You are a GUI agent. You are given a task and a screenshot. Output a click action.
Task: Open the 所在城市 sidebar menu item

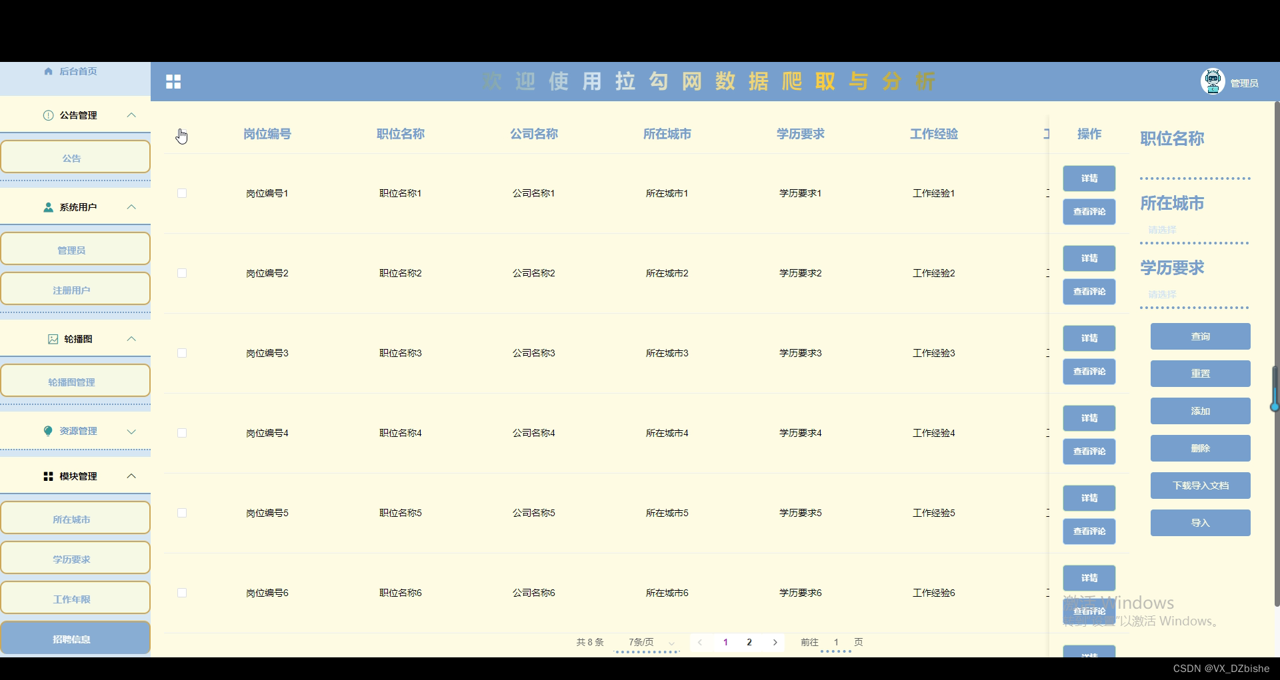tap(75, 519)
